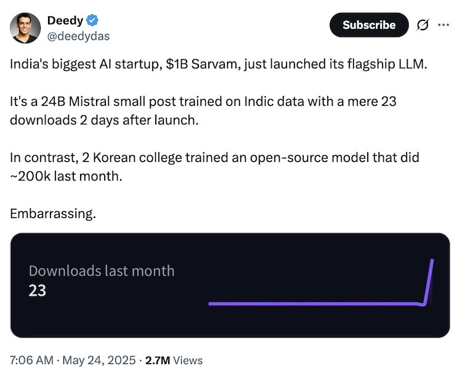462x374 pixels.
Task: Click the 7:06 AM timestamp
Action: point(31,360)
